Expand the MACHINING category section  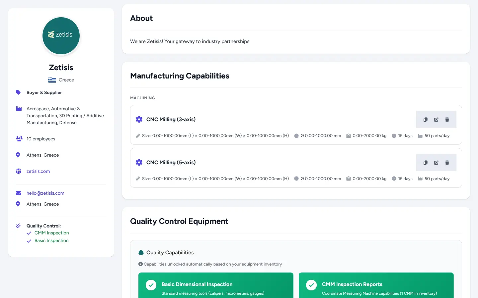tap(142, 98)
